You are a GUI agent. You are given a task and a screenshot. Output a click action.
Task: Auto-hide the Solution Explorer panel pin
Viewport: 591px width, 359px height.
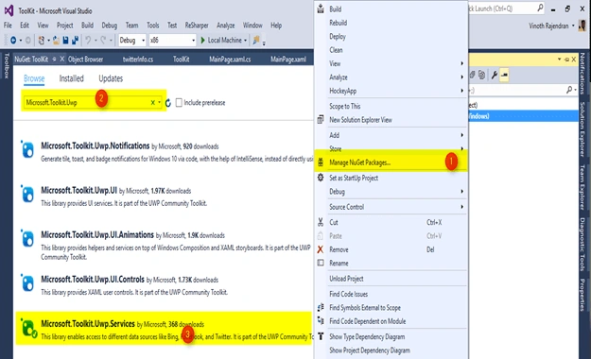point(566,60)
